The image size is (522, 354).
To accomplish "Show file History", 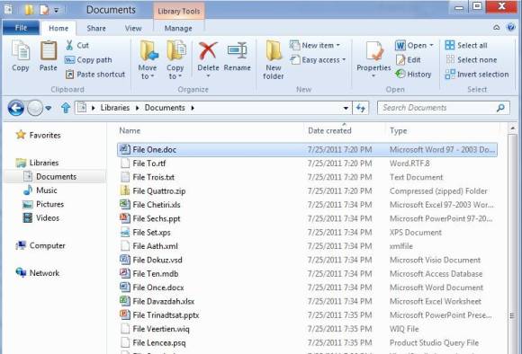I will pos(413,74).
